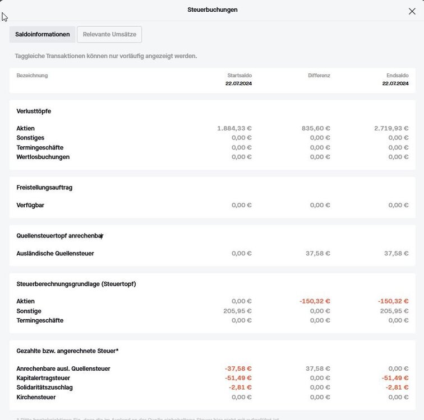Close the Steuerbuchungen dialog
Image resolution: width=424 pixels, height=420 pixels.
click(x=412, y=11)
